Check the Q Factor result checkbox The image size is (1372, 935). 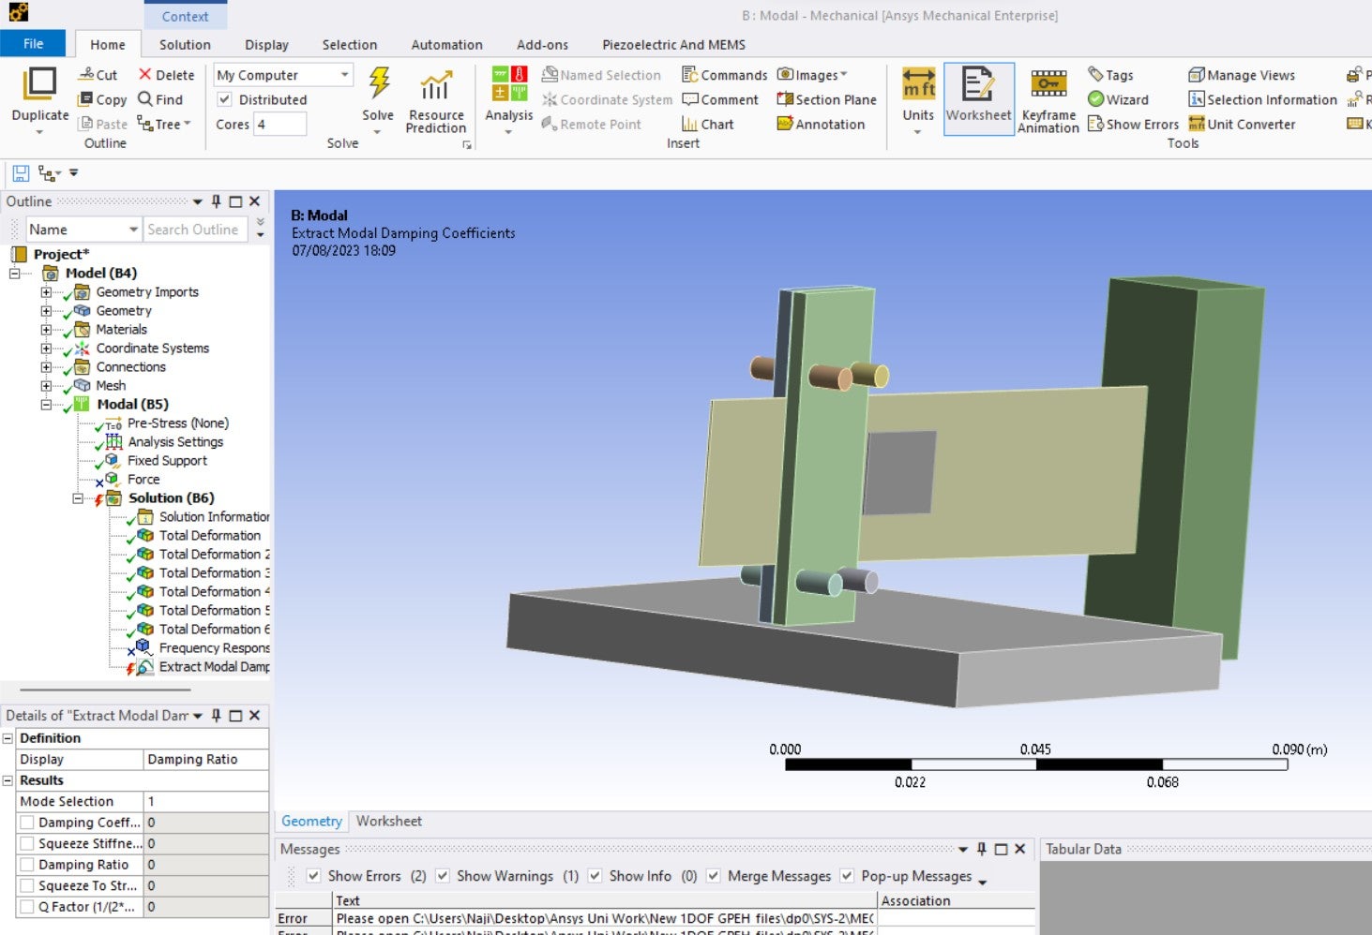point(27,907)
